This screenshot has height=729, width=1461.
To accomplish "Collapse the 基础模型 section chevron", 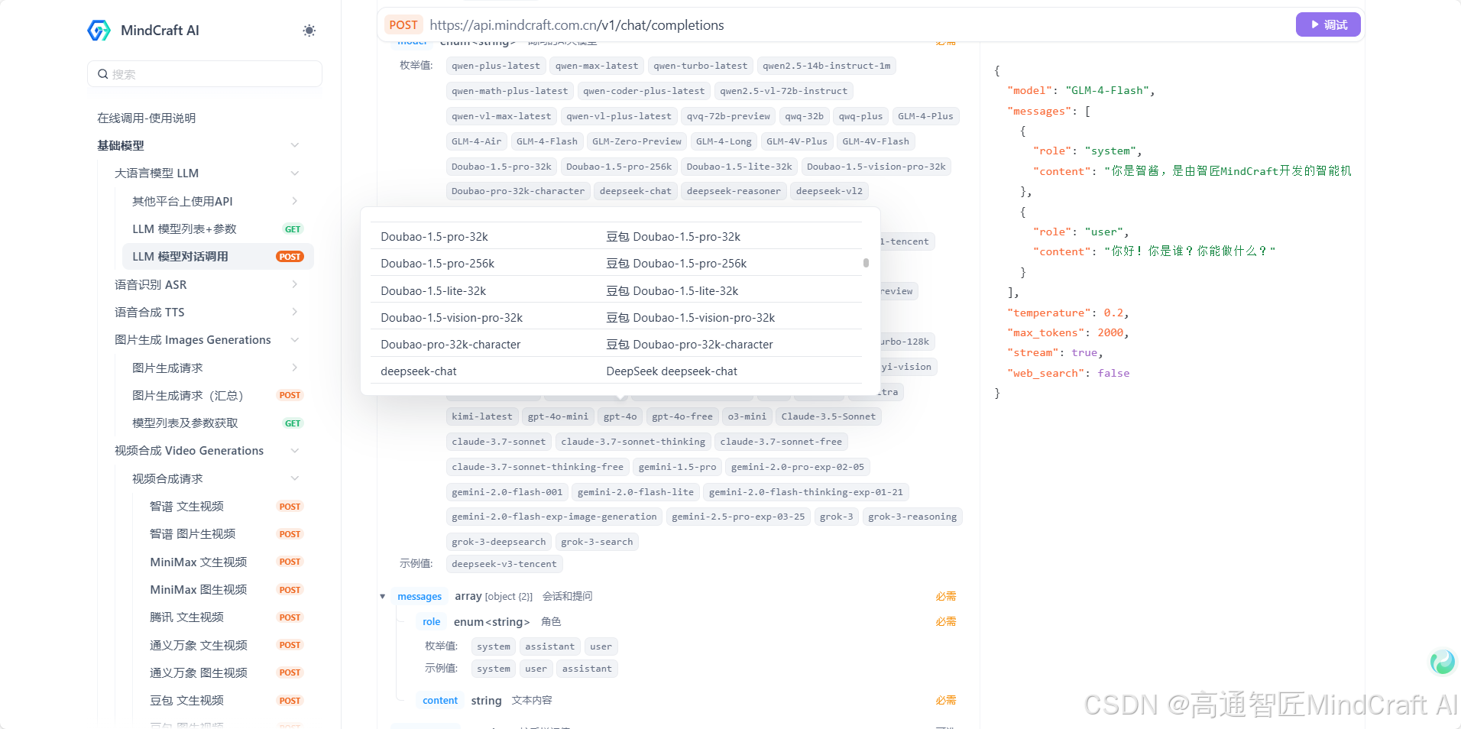I will 295,145.
